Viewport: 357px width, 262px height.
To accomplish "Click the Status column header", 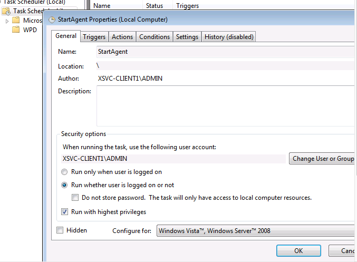I will coord(155,6).
